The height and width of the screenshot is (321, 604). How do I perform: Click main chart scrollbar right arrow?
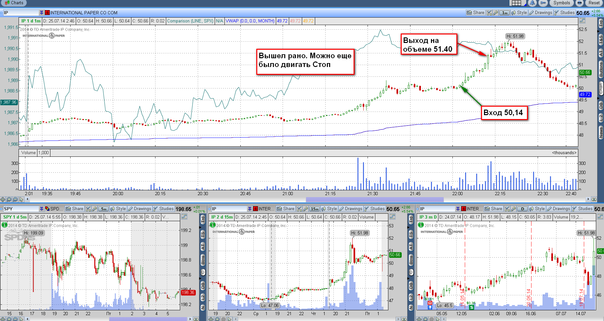tap(588, 199)
